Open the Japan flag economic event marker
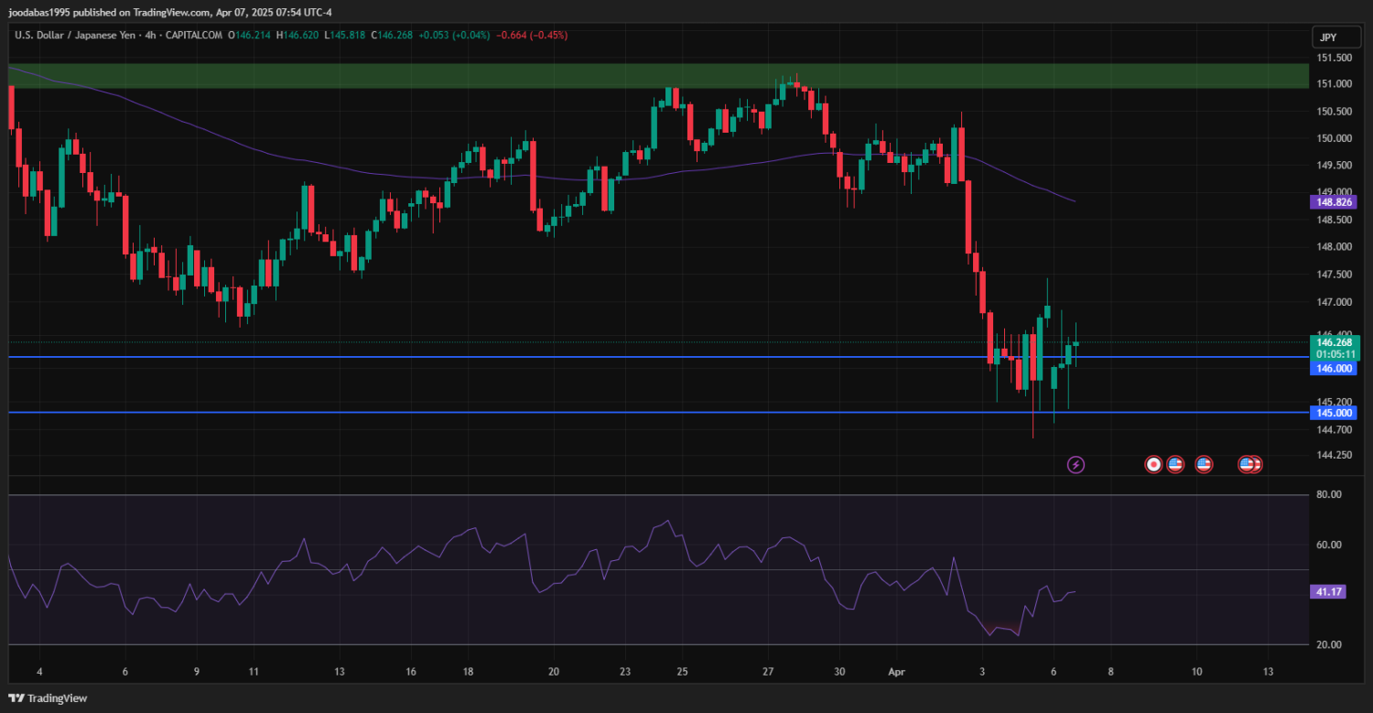 tap(1153, 465)
